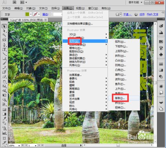Expand the 3D(3) effect submenu

[85, 34]
